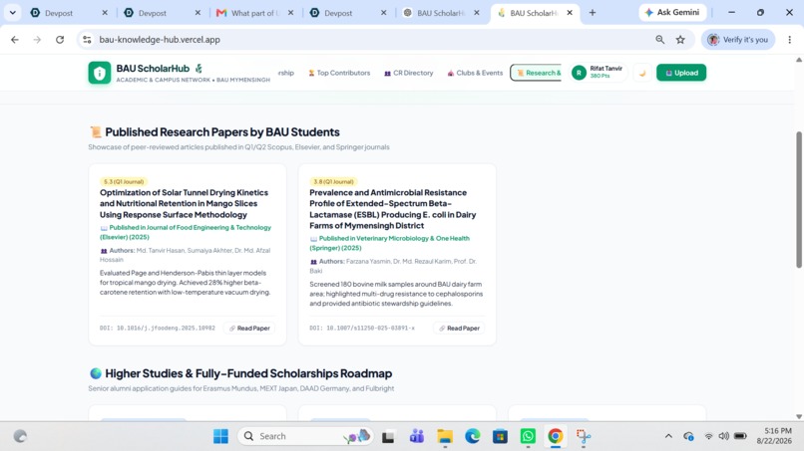Click zoom magnifier icon in address bar
The height and width of the screenshot is (451, 804).
[x=660, y=40]
